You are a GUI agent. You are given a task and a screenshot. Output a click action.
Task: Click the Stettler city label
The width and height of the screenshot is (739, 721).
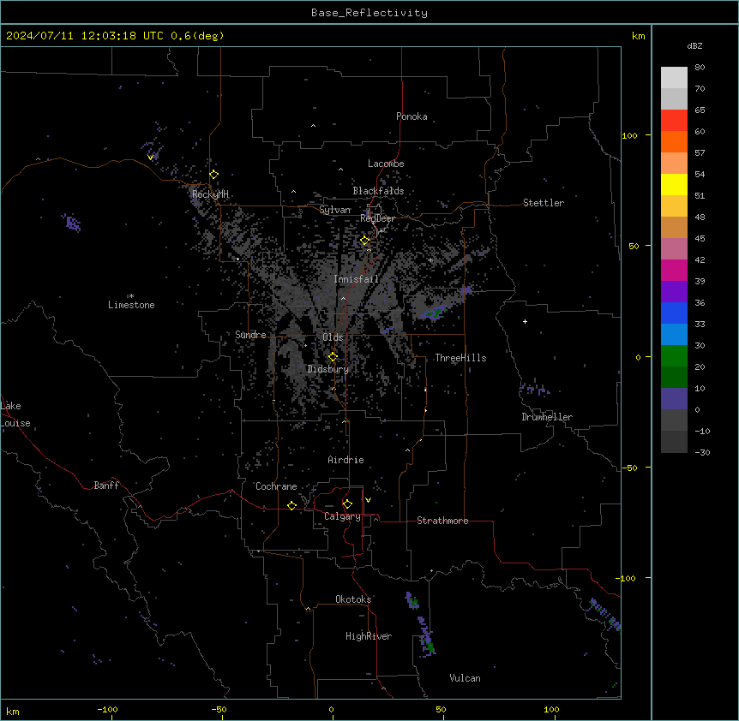click(x=544, y=203)
